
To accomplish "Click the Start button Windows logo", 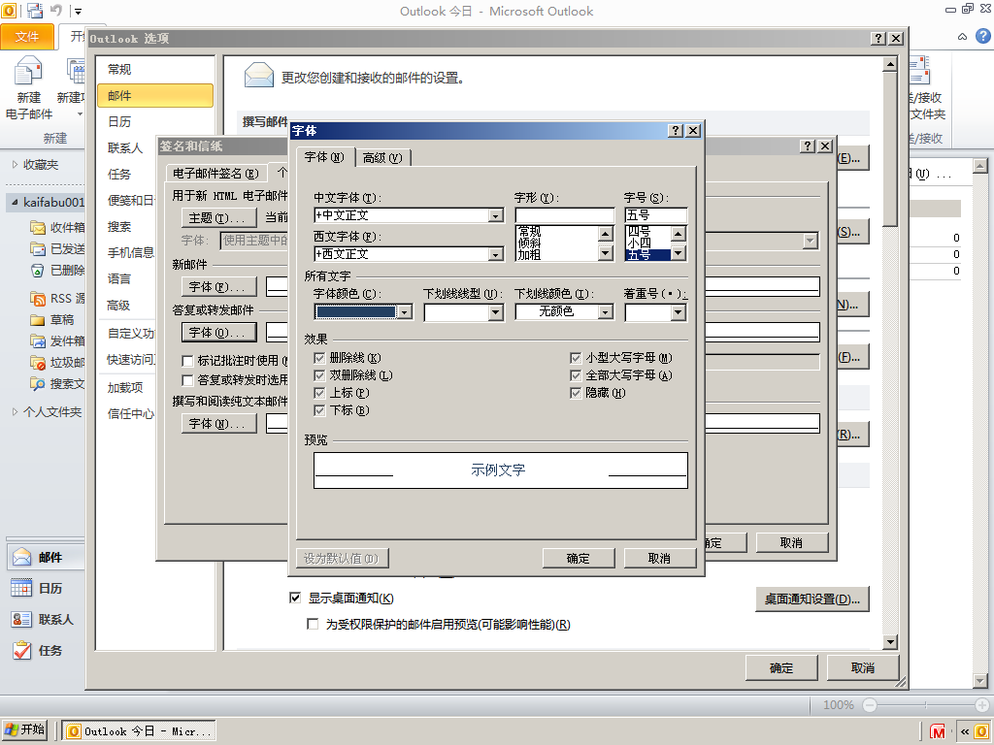I will click(11, 729).
